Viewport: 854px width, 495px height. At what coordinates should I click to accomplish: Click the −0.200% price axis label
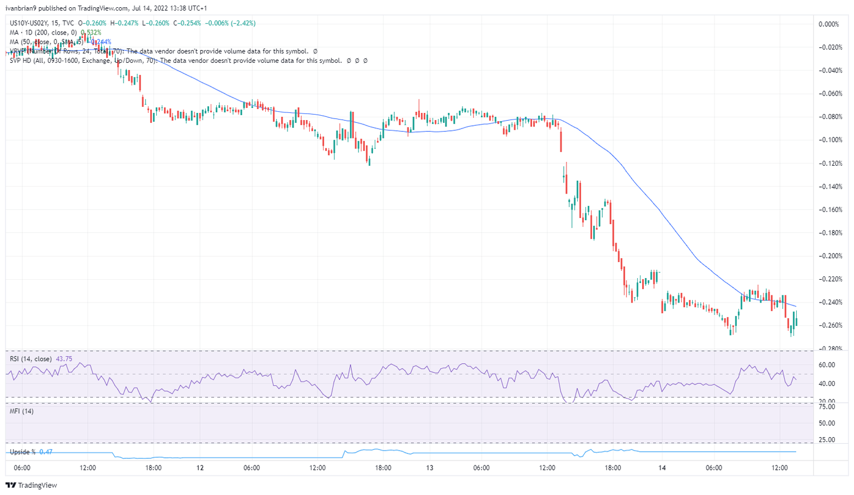point(830,256)
